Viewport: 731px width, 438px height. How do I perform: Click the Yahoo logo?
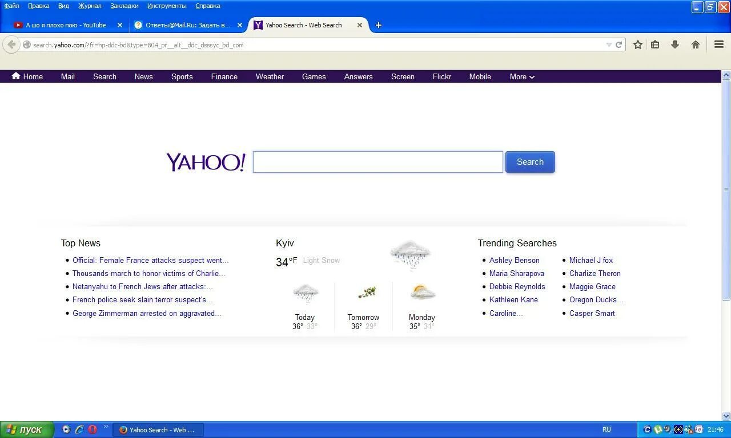pyautogui.click(x=206, y=162)
